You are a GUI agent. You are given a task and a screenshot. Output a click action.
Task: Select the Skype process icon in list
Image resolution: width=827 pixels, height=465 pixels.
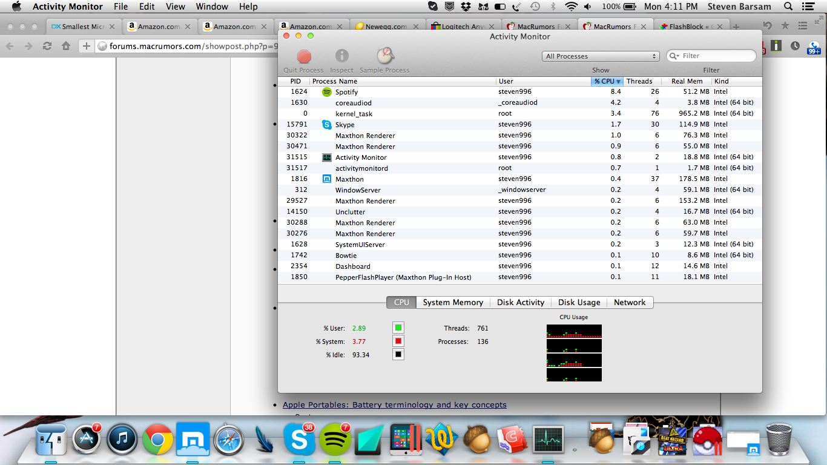tap(327, 125)
